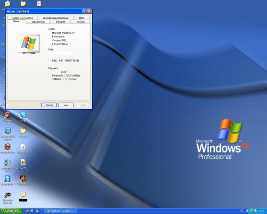
Task: Click the İptal button
Action: [x=66, y=105]
